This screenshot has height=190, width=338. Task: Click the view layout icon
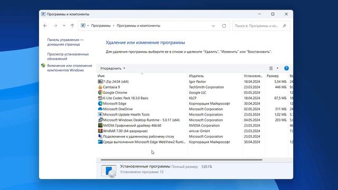271,68
